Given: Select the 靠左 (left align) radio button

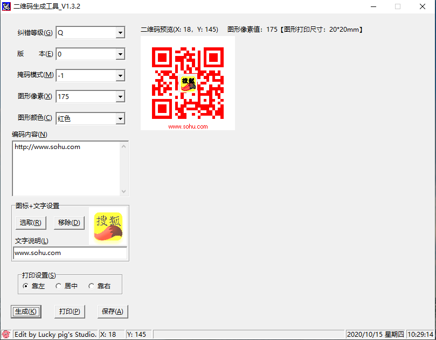Looking at the screenshot, I should 26,286.
